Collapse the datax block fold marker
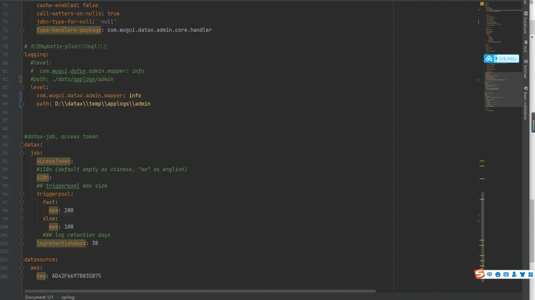535x300 pixels. point(22,145)
